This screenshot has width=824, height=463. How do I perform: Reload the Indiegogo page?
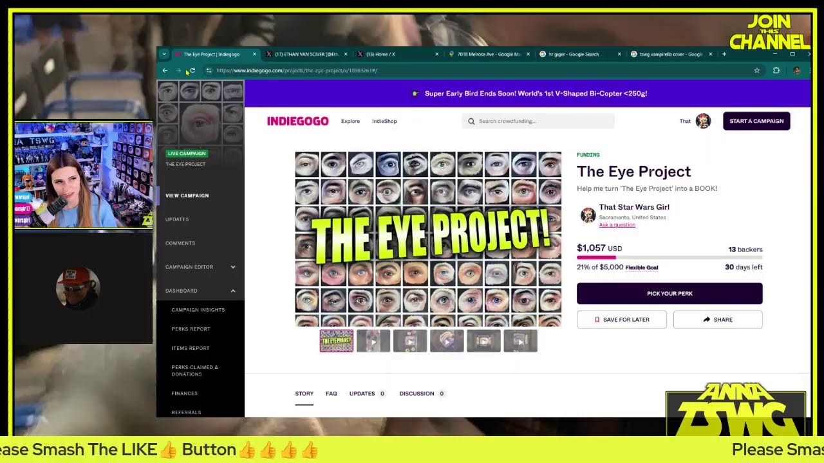192,71
